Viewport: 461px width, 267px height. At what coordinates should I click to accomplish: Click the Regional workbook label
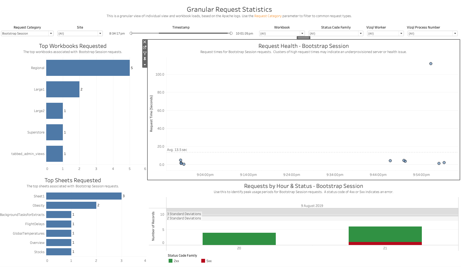click(x=38, y=68)
